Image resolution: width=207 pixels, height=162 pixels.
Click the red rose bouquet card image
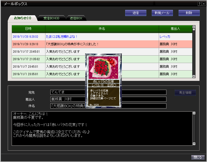click(x=104, y=68)
